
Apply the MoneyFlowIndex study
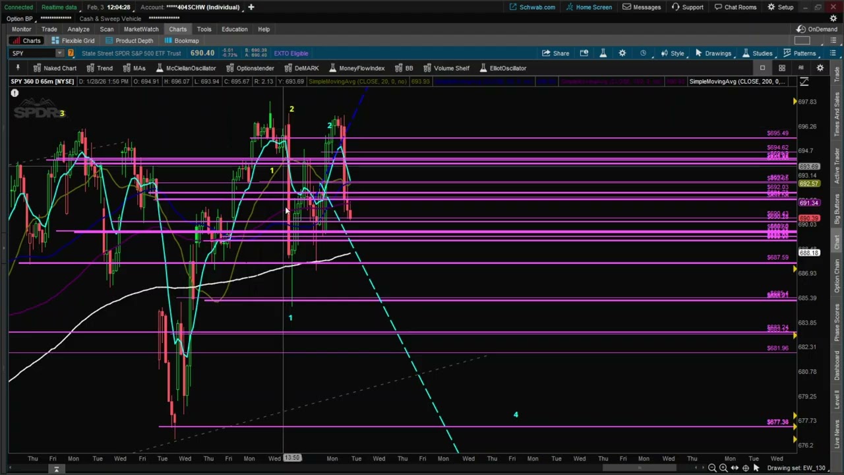point(357,68)
